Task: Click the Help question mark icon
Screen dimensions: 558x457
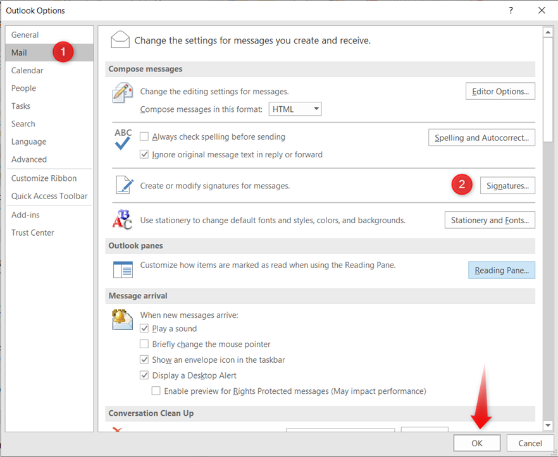Action: [x=511, y=10]
